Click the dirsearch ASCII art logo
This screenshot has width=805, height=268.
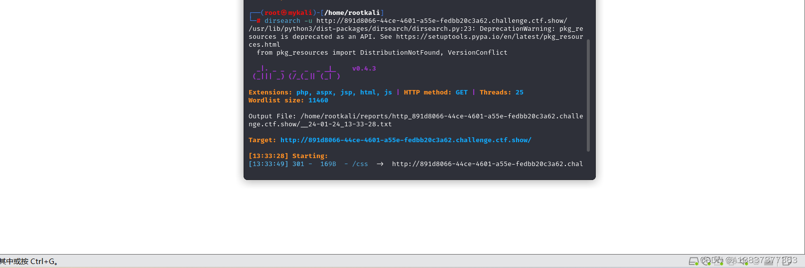tap(296, 73)
